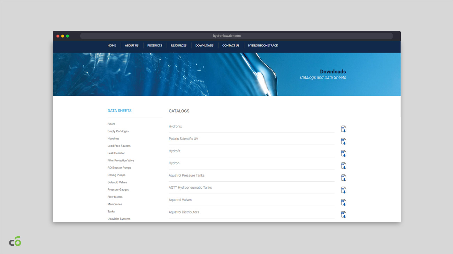The width and height of the screenshot is (453, 254).
Task: Click Aquatrol Pressure Tanks download icon
Action: tap(343, 178)
